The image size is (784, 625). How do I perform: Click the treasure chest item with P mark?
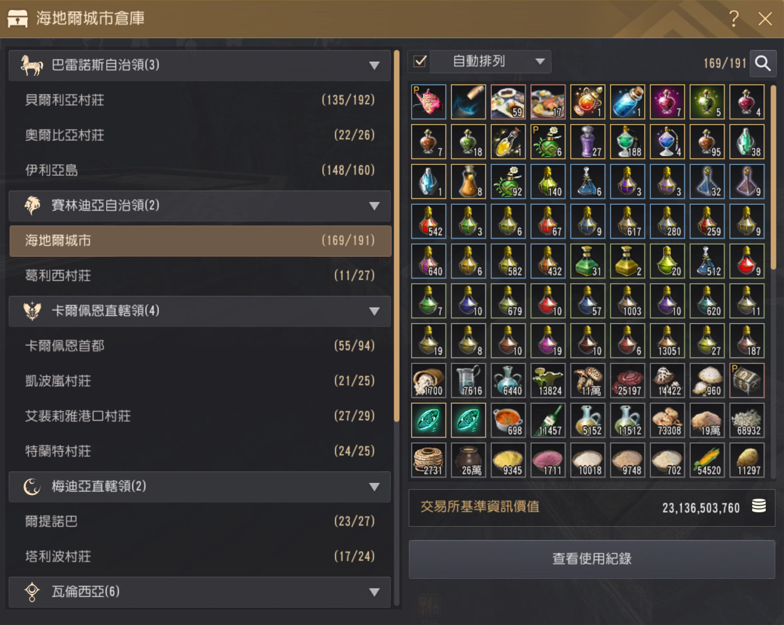[747, 380]
